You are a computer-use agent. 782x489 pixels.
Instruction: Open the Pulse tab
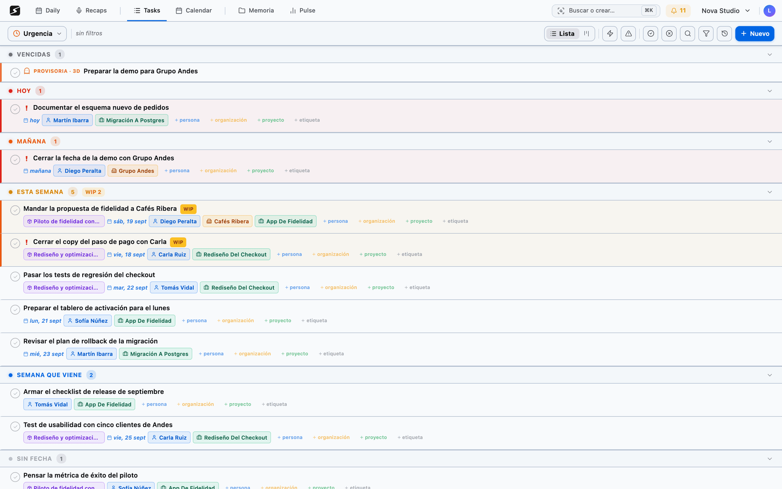(303, 10)
